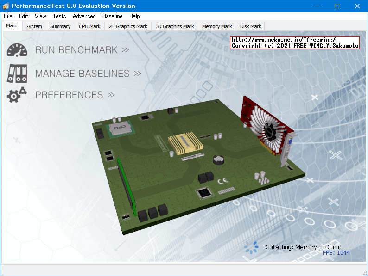The width and height of the screenshot is (368, 276).
Task: Open the Tests menu
Action: [59, 16]
